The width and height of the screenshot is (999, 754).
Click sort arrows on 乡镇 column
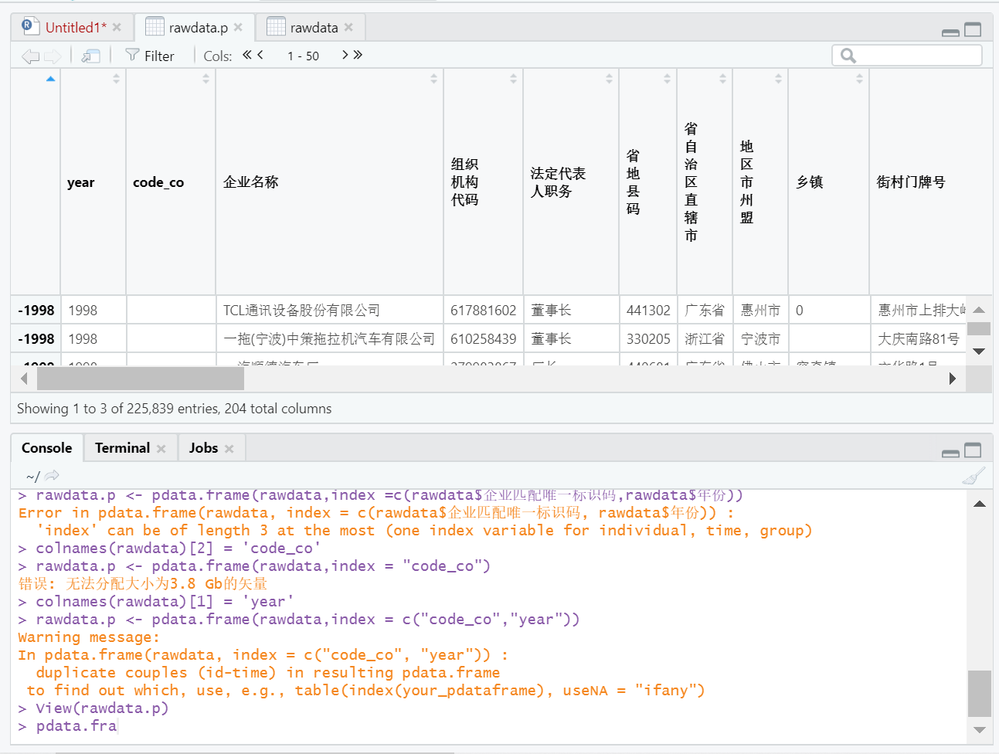859,79
